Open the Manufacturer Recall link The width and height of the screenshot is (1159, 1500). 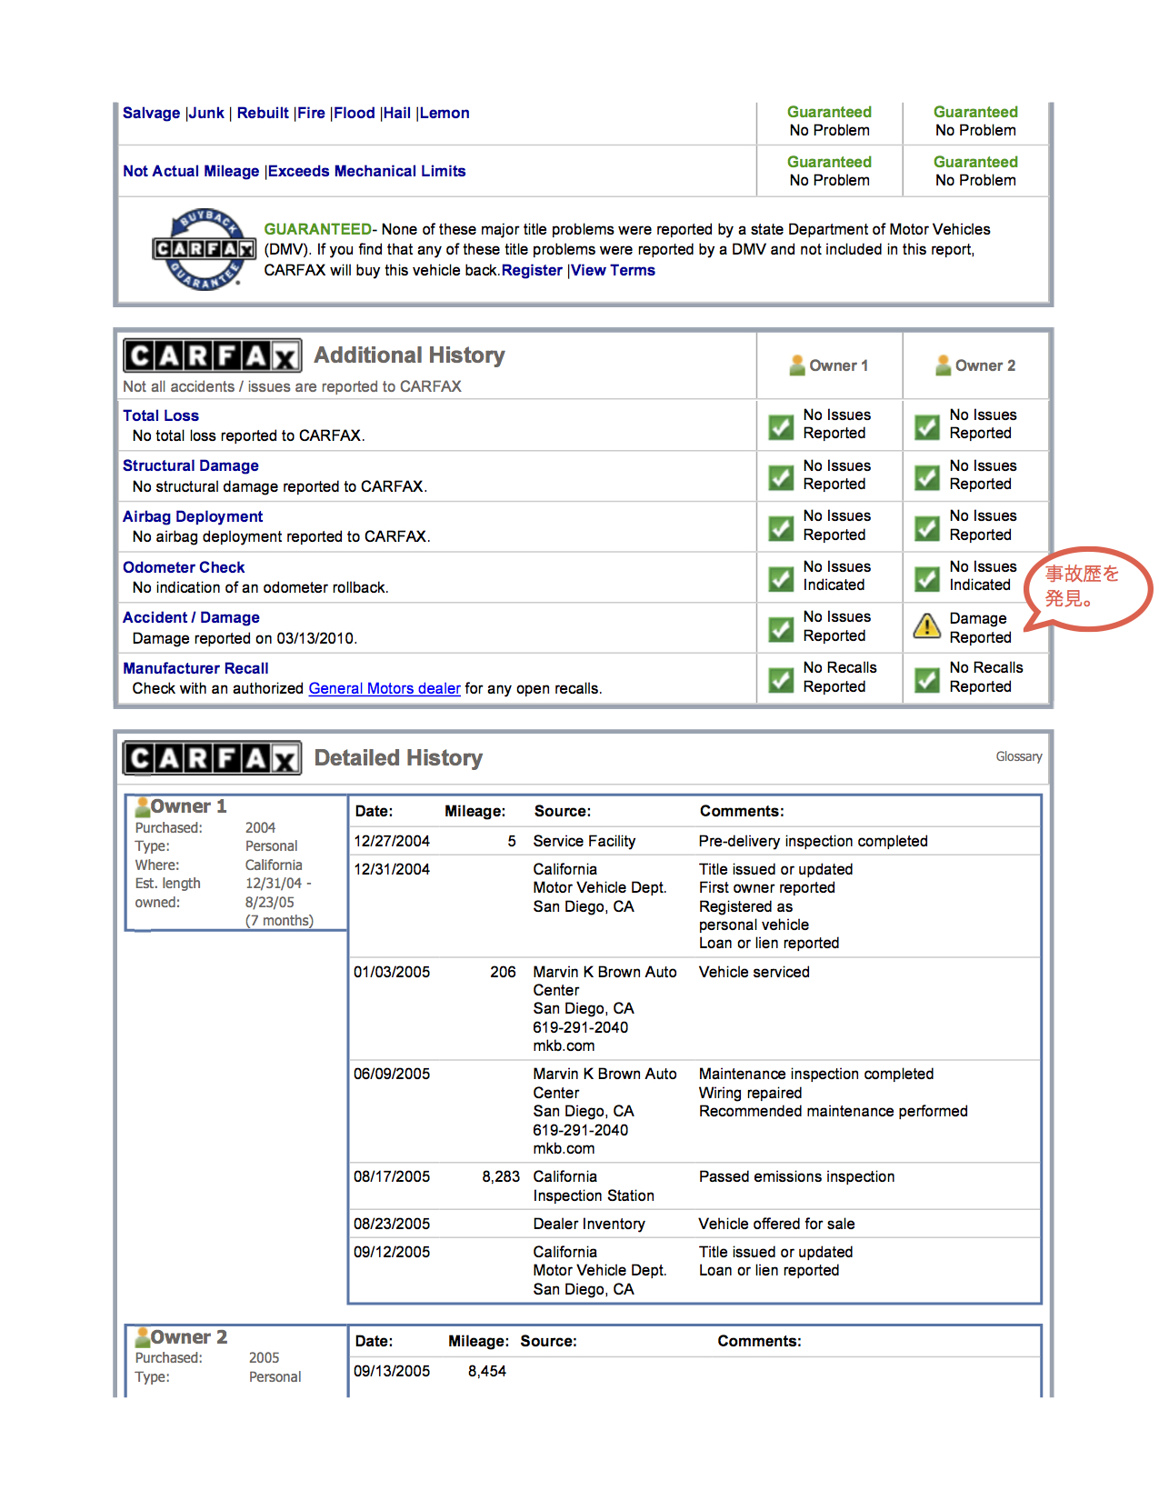[x=195, y=669]
